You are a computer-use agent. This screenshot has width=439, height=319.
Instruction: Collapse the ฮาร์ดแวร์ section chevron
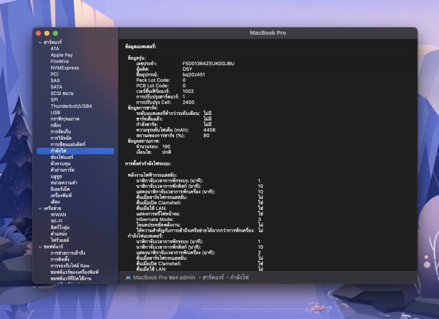click(x=40, y=43)
